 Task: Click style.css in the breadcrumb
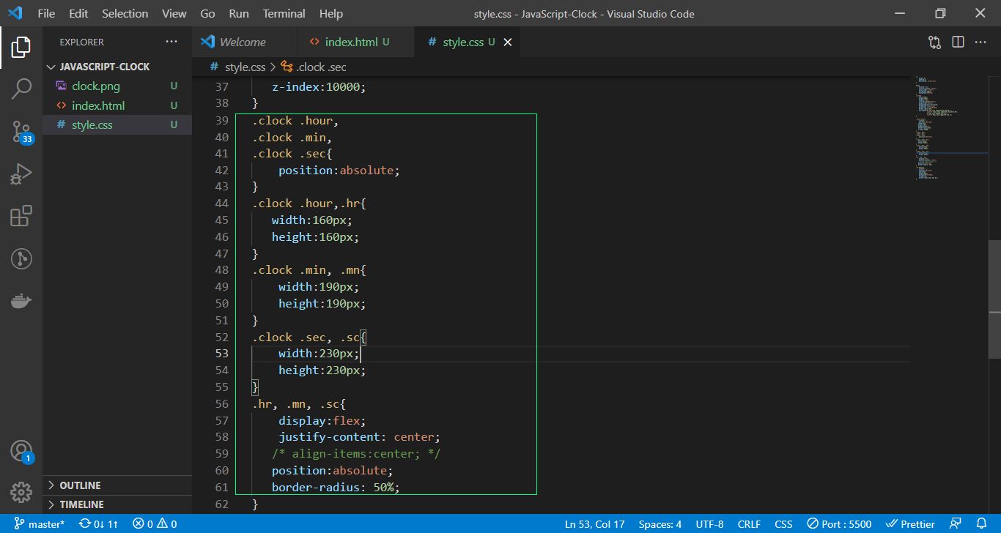point(245,67)
